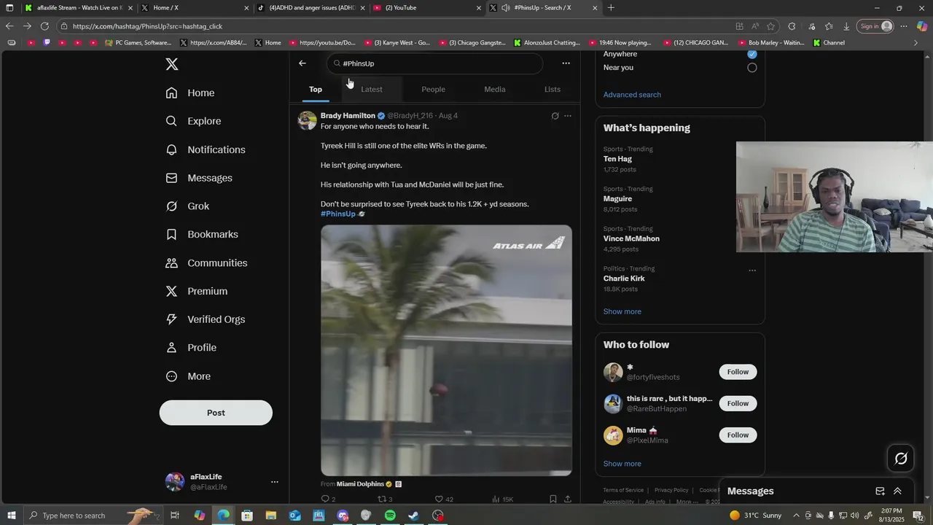Viewport: 933px width, 525px height.
Task: Click Show more under Who to follow
Action: [622, 464]
